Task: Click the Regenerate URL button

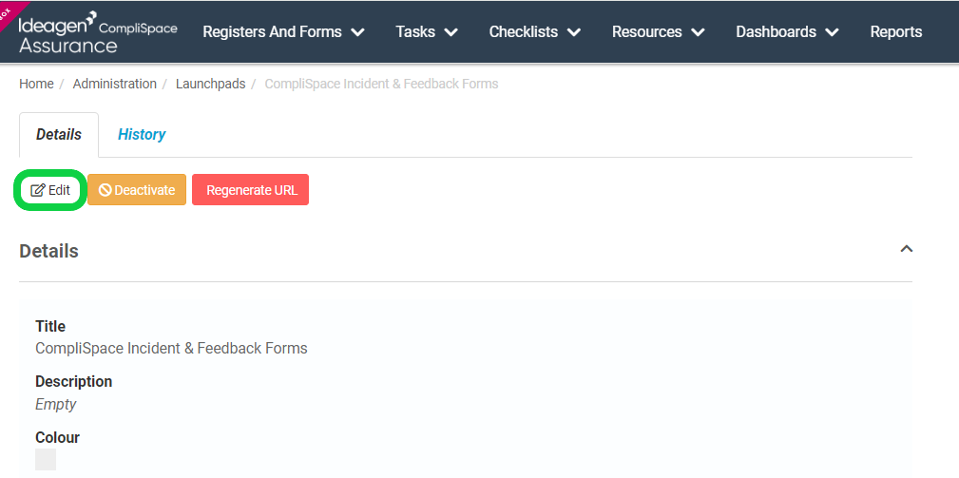Action: point(250,190)
